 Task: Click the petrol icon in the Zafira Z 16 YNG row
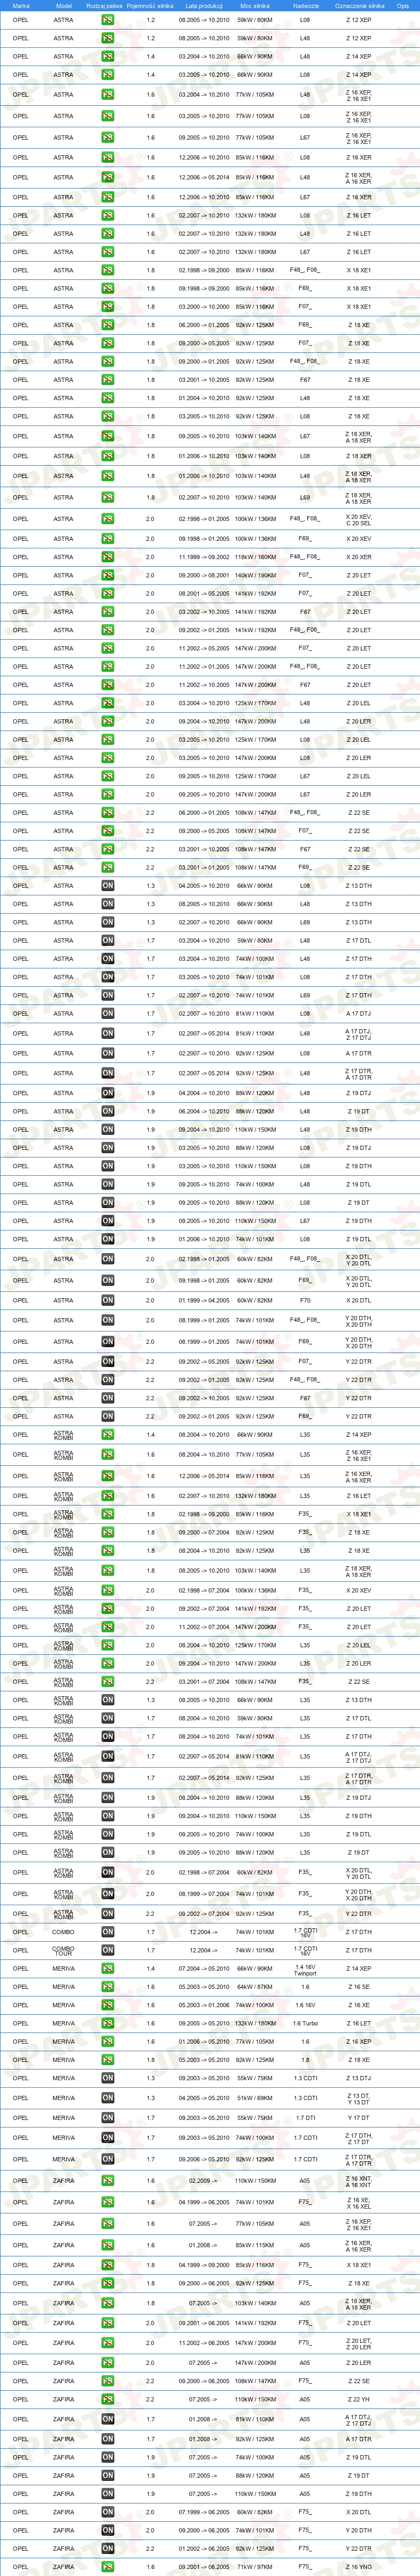108,2566
